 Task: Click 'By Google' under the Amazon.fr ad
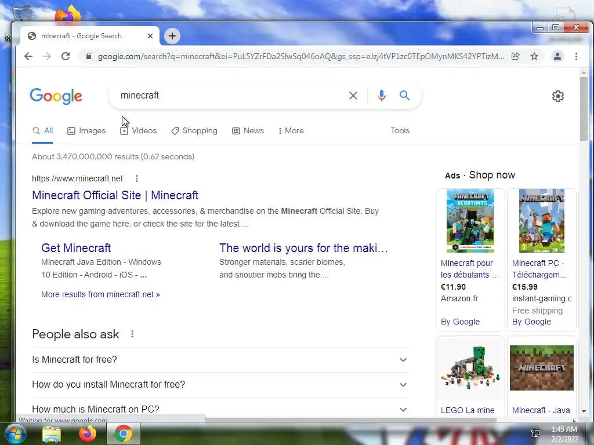click(x=460, y=322)
